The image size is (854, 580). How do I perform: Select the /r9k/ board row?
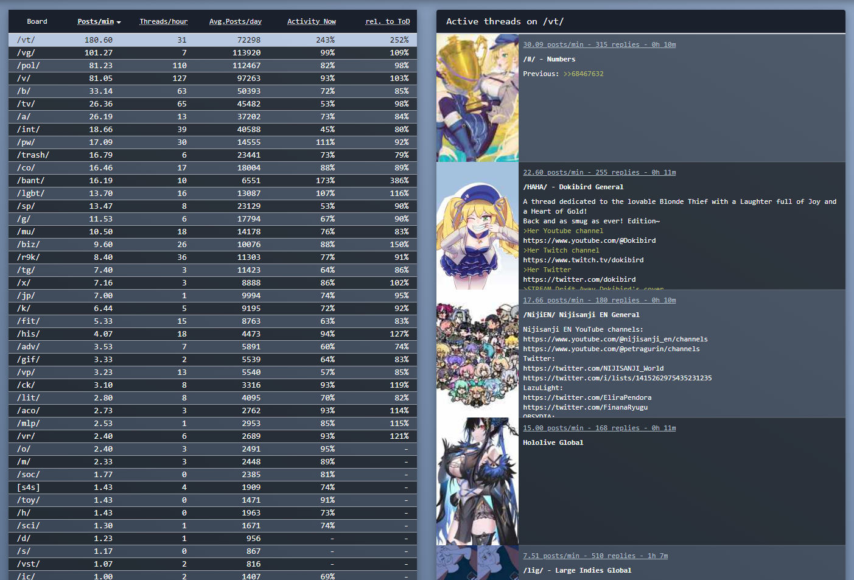click(212, 257)
